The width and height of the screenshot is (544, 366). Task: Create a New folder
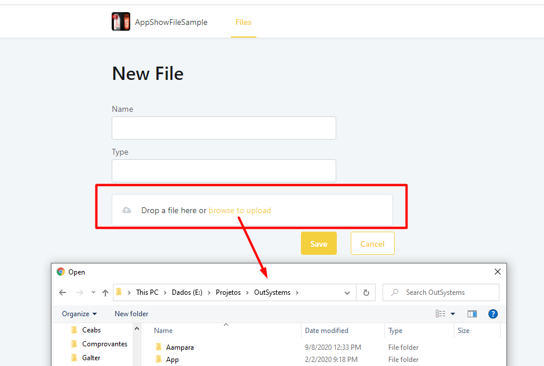coord(131,313)
